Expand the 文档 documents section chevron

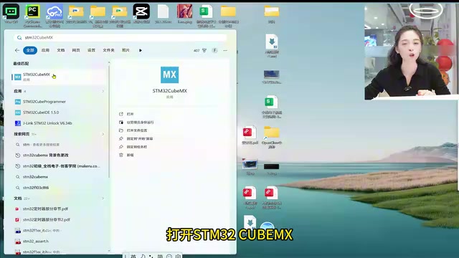[x=103, y=199]
